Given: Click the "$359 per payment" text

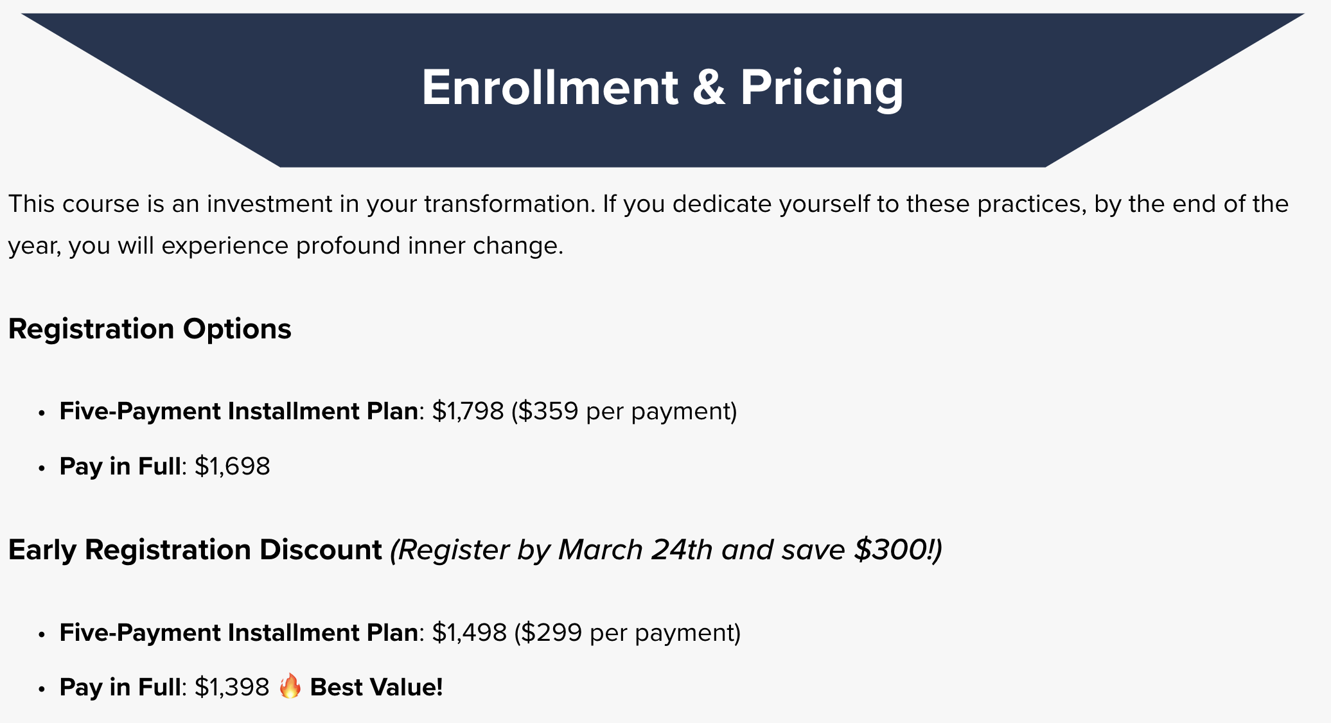Looking at the screenshot, I should point(624,411).
